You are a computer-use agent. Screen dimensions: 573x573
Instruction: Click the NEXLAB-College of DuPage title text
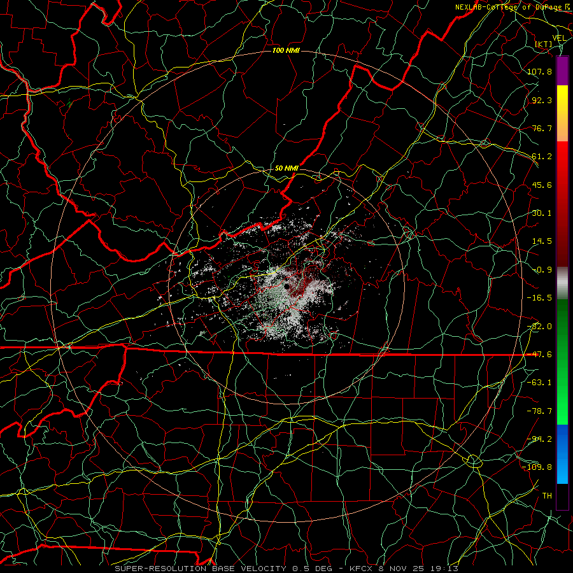pos(510,7)
